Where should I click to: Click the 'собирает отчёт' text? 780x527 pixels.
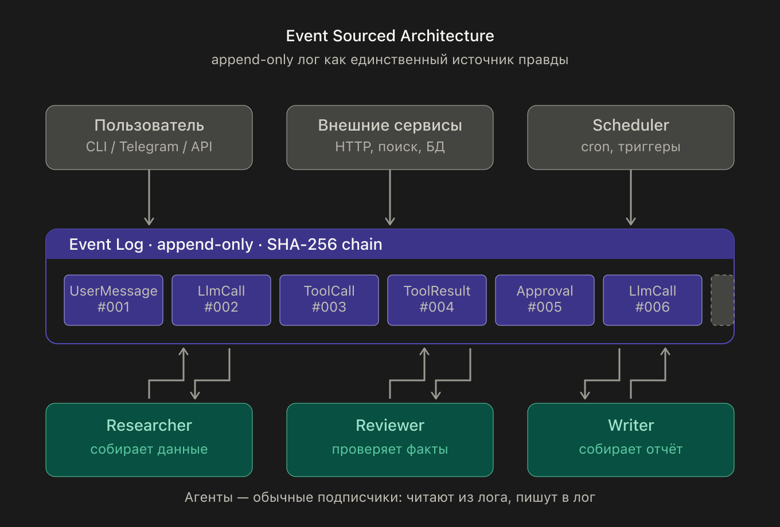pyautogui.click(x=631, y=449)
